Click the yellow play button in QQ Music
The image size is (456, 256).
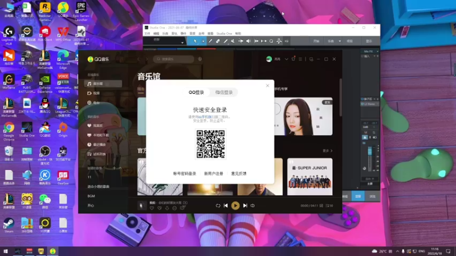[x=235, y=205]
